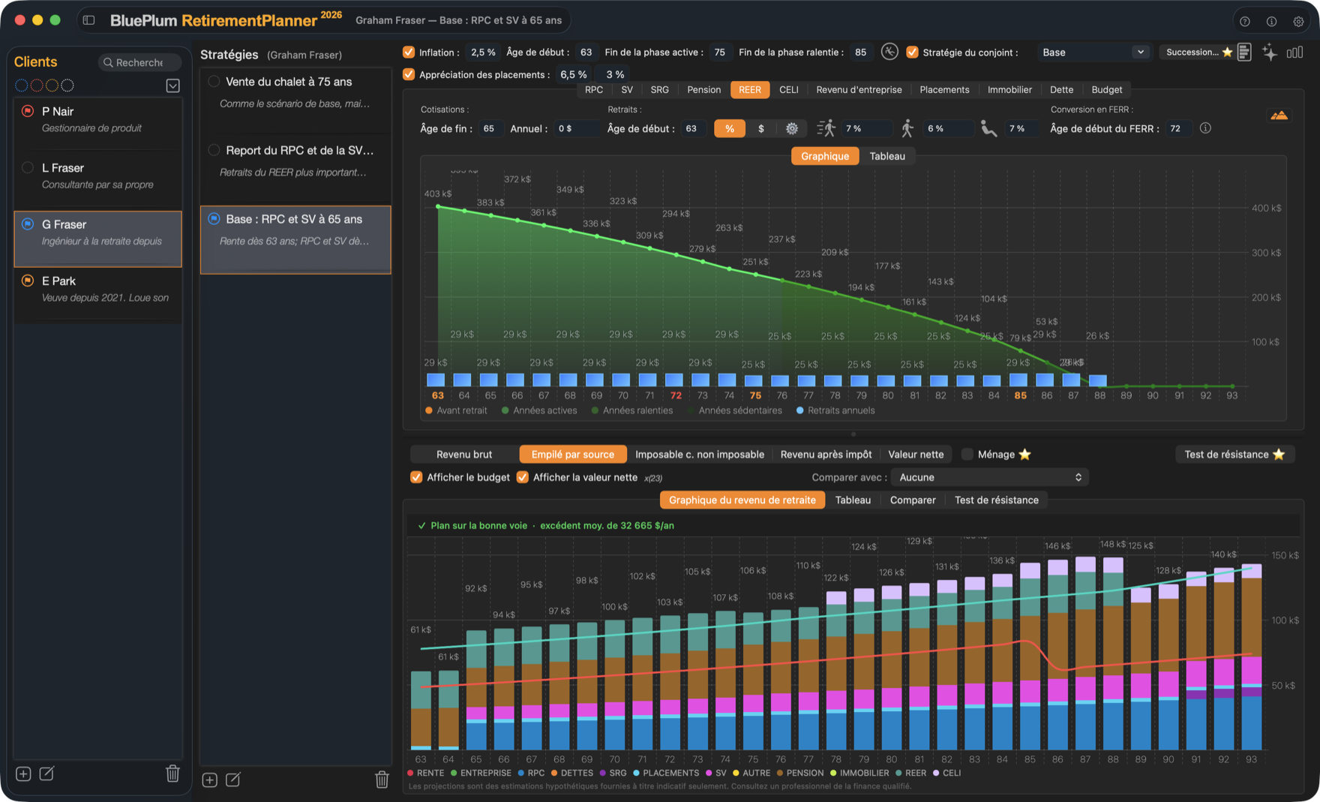Switch withdrawals to dollar mode

coord(761,128)
